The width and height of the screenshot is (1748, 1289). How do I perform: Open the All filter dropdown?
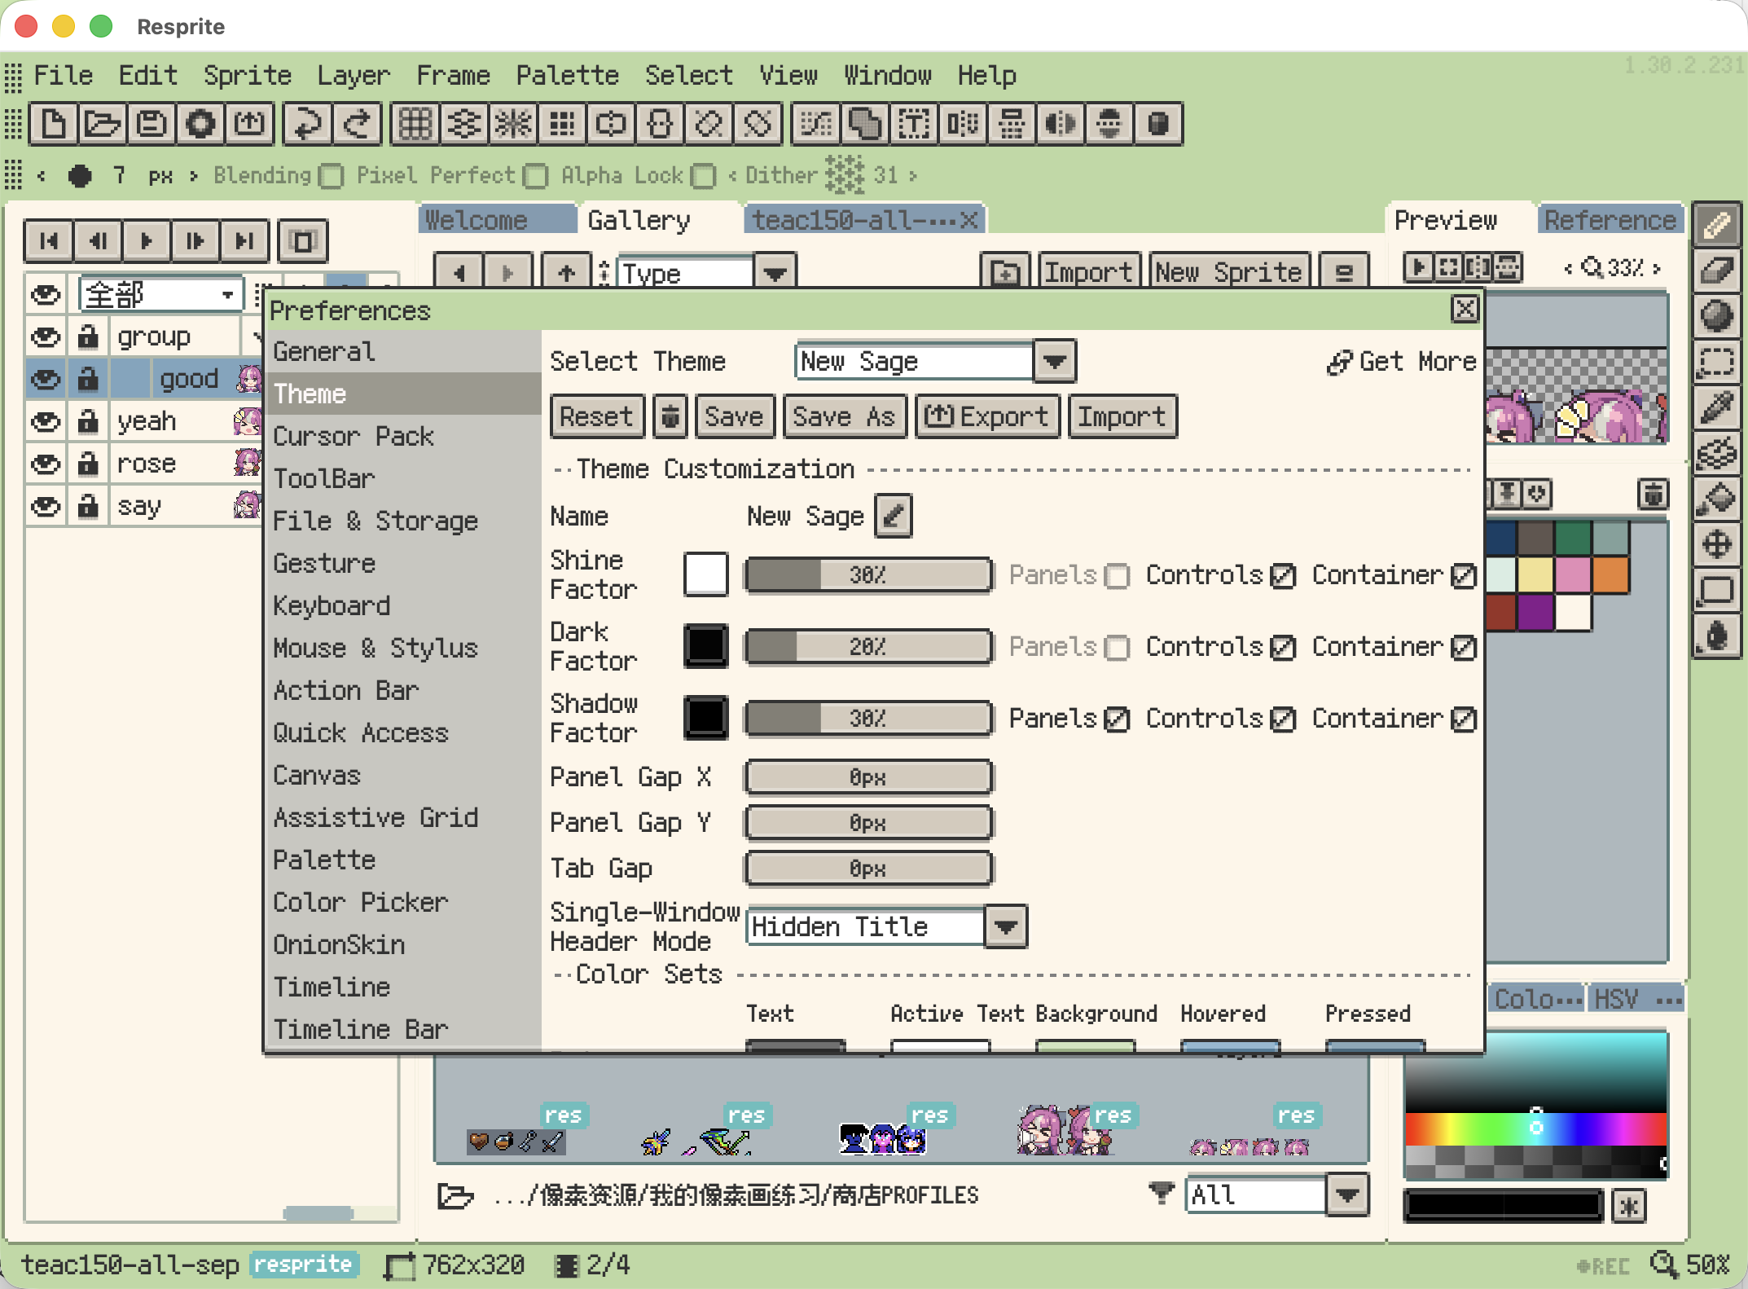(1346, 1195)
